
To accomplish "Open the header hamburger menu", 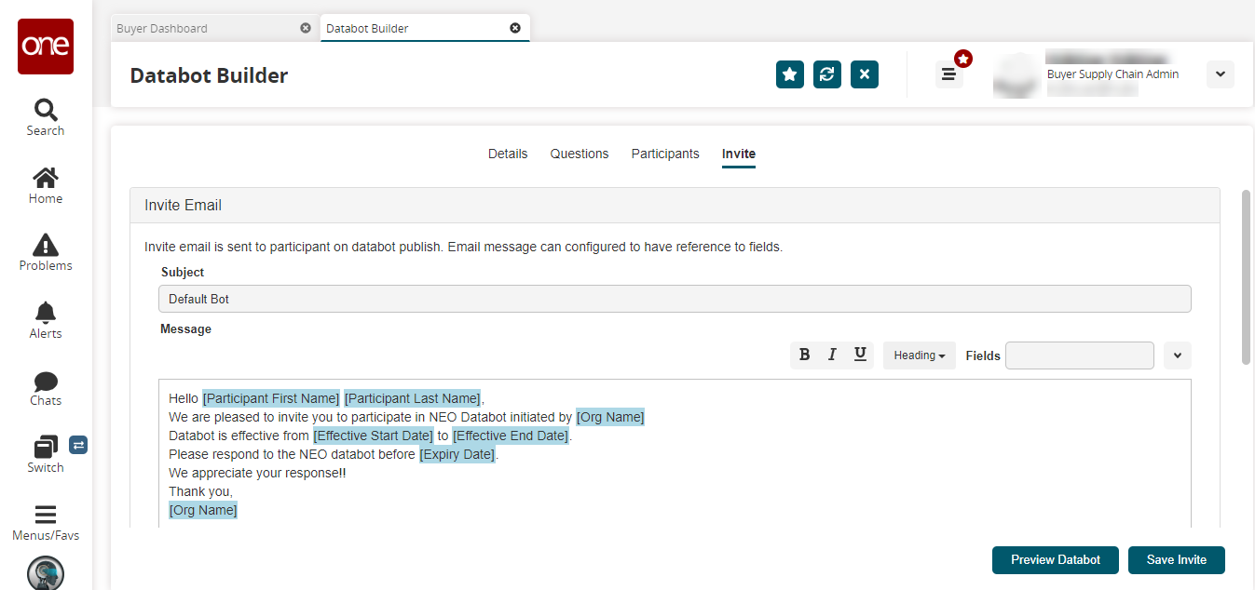I will click(948, 74).
